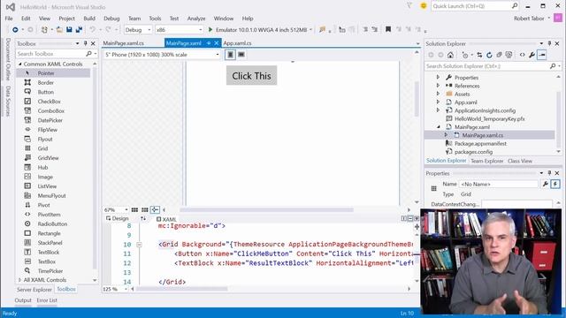Toggle event handlers lightning icon in Properties

pyautogui.click(x=555, y=184)
